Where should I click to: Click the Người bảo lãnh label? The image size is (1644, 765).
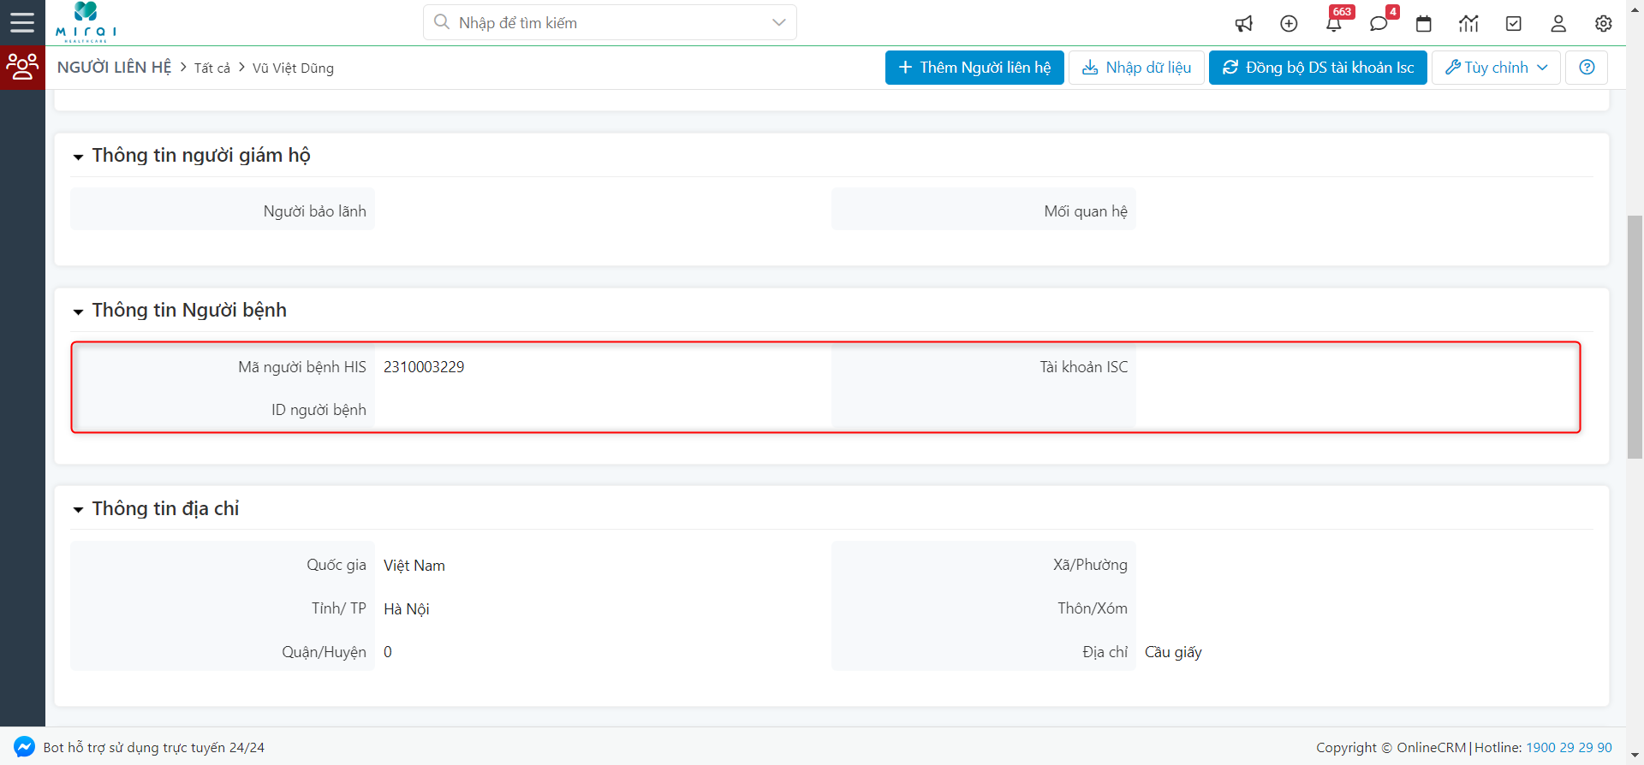[x=315, y=211]
